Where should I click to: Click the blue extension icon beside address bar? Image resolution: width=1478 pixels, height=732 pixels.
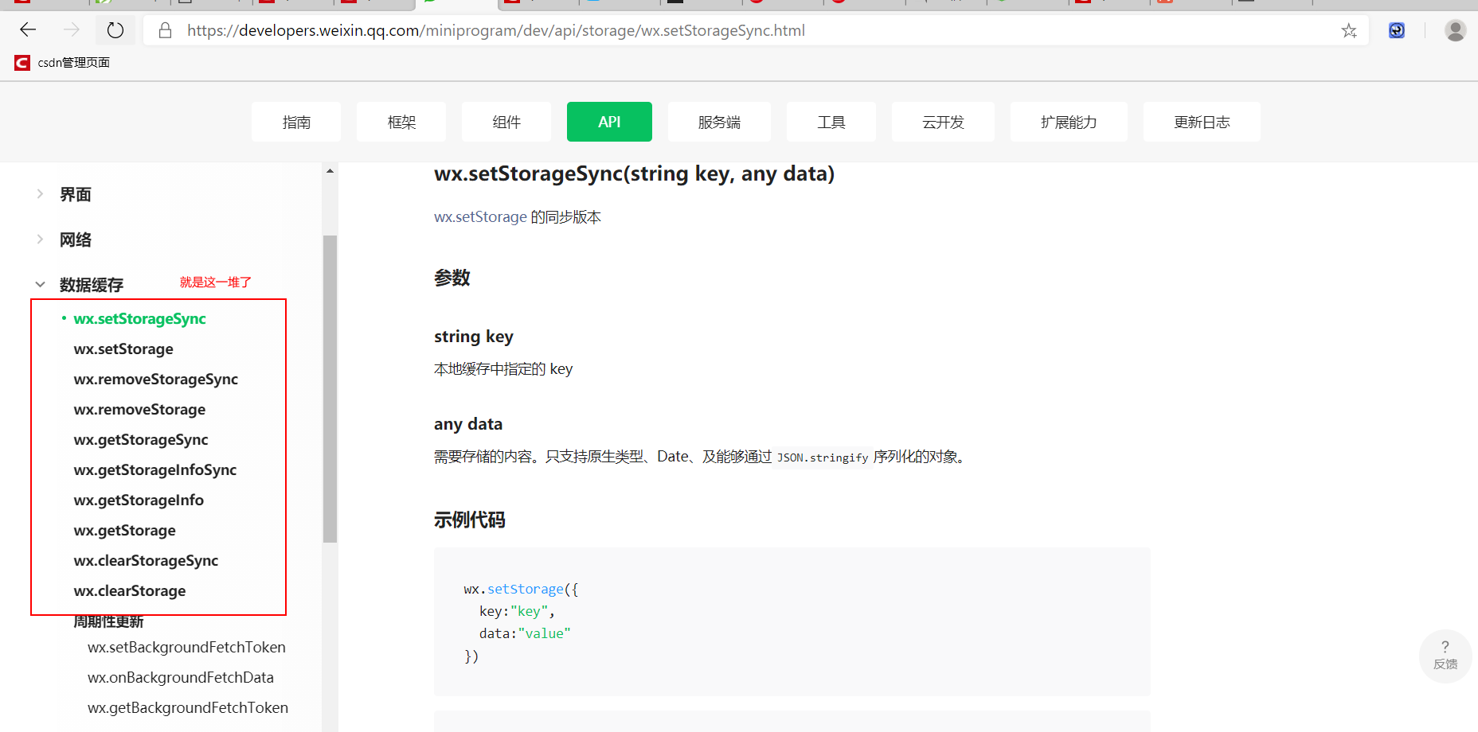(1397, 30)
